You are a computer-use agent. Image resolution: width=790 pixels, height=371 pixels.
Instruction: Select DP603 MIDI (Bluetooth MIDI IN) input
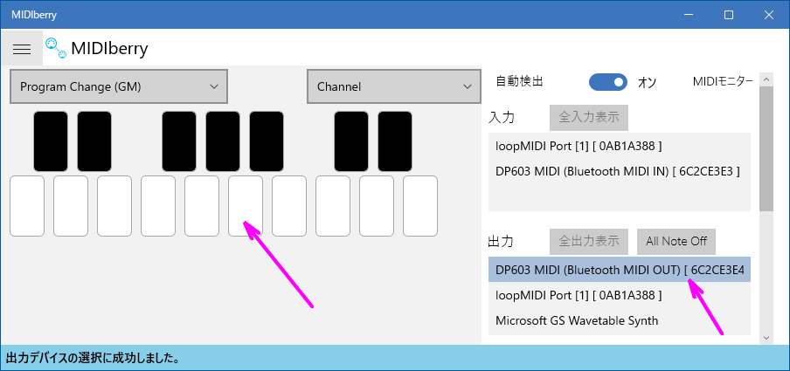[x=620, y=171]
